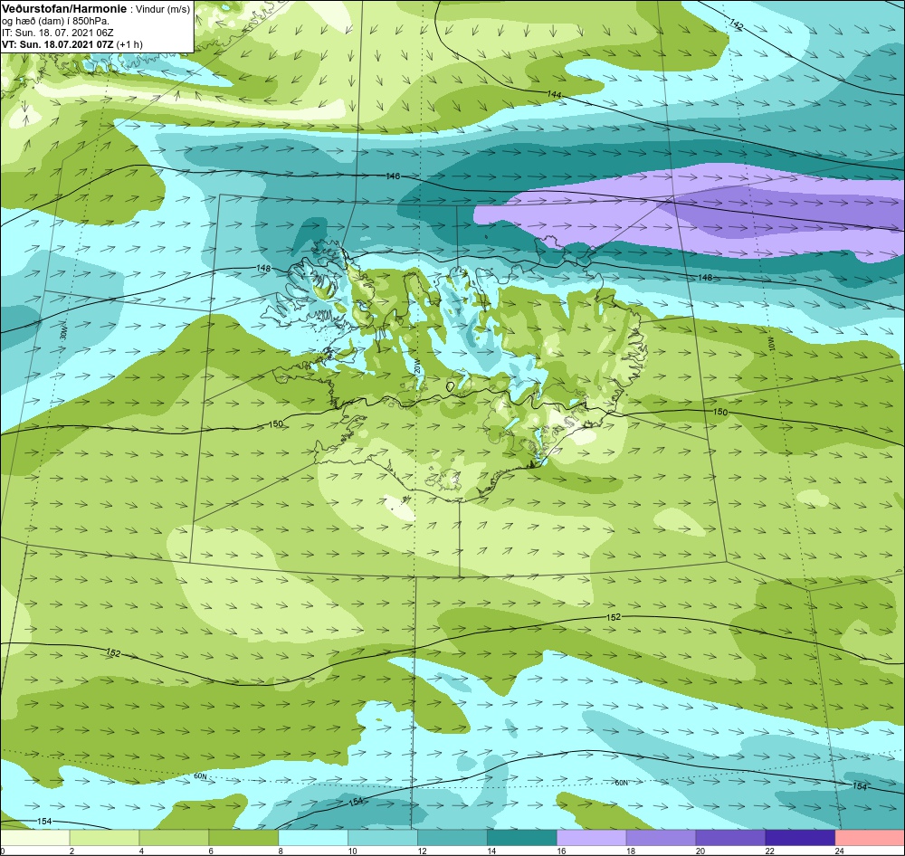Click the dark teal 14–16 legend swatch
The width and height of the screenshot is (905, 856).
pos(522,837)
